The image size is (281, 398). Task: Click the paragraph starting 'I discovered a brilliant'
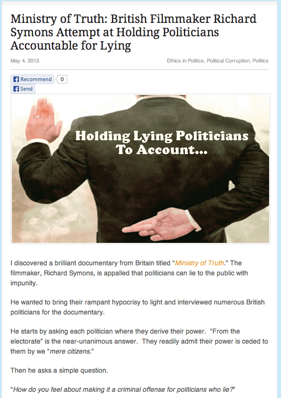(129, 273)
